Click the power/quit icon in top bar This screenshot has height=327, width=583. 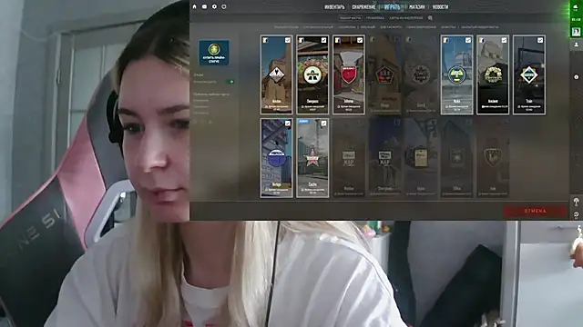224,6
